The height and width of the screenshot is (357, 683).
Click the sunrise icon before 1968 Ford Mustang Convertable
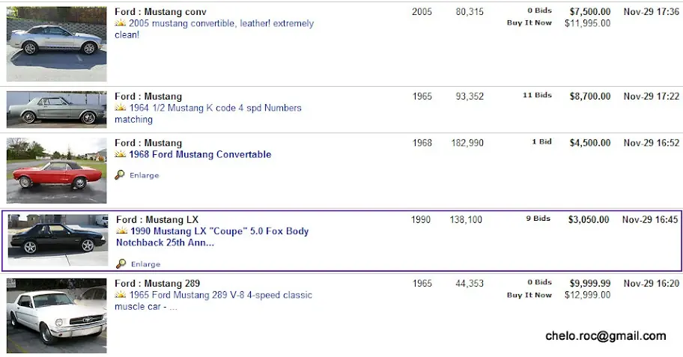[120, 154]
